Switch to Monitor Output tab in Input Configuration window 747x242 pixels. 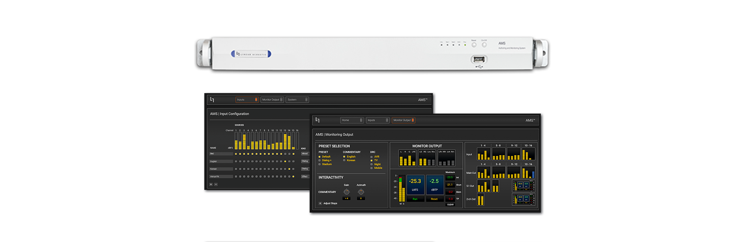272,100
